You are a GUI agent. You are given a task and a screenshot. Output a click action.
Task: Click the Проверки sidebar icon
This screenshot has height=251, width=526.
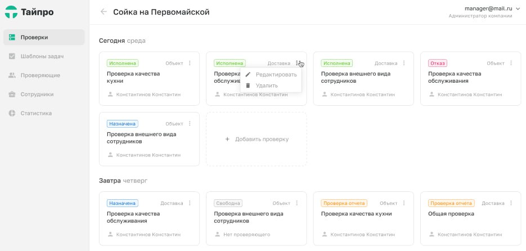[x=12, y=37]
